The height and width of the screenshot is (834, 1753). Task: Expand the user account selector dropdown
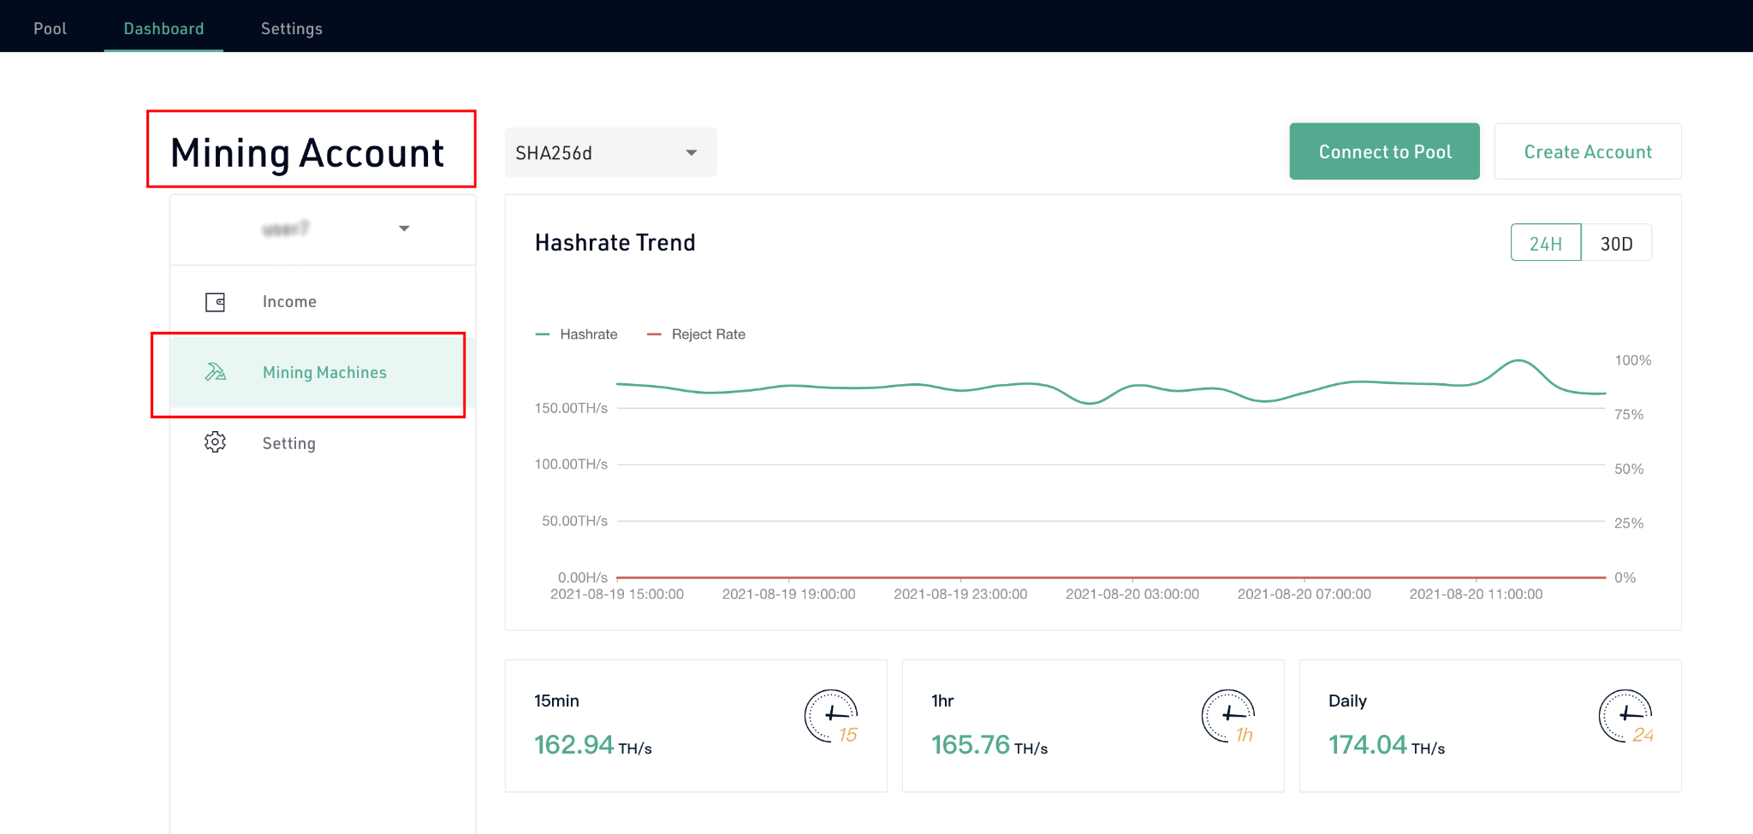pos(323,229)
